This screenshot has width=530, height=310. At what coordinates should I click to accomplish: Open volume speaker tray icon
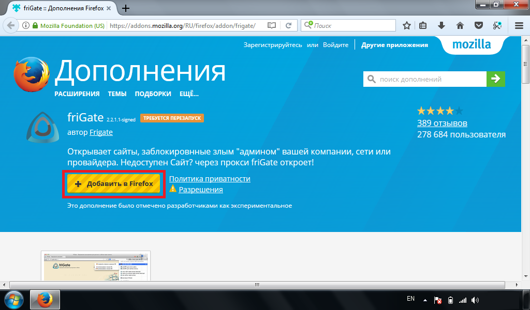475,300
